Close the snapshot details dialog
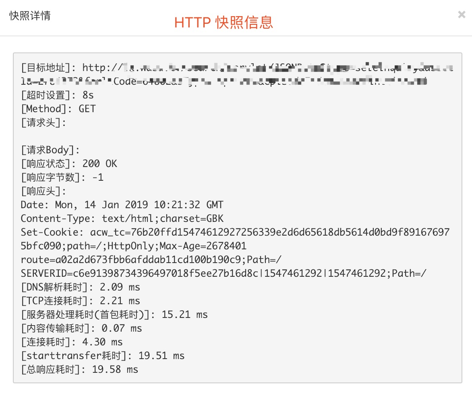The width and height of the screenshot is (472, 397). [x=462, y=15]
